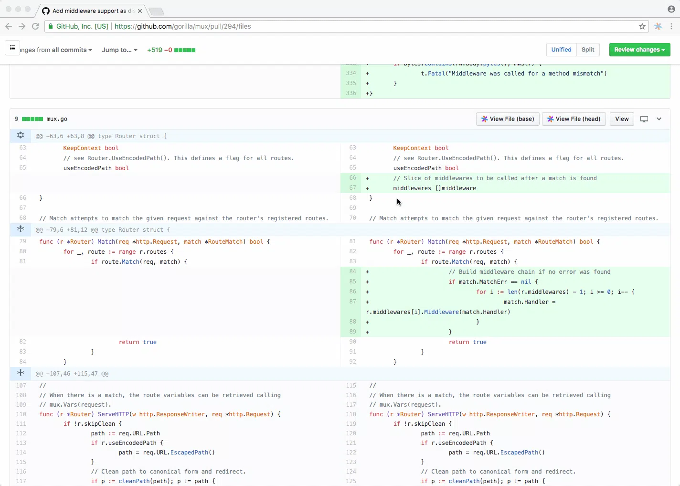Switch to Unified diff view
Image resolution: width=680 pixels, height=486 pixels.
[561, 50]
